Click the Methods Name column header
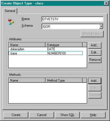The width and height of the screenshot is (110, 121). click(x=27, y=80)
